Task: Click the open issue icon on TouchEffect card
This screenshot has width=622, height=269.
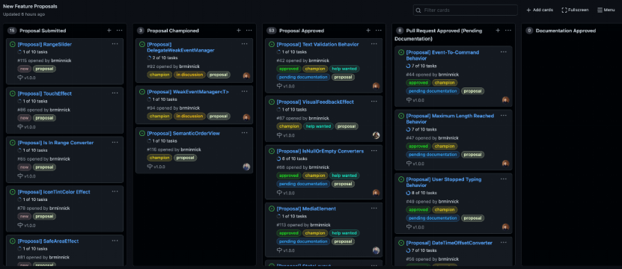Action: click(x=12, y=93)
